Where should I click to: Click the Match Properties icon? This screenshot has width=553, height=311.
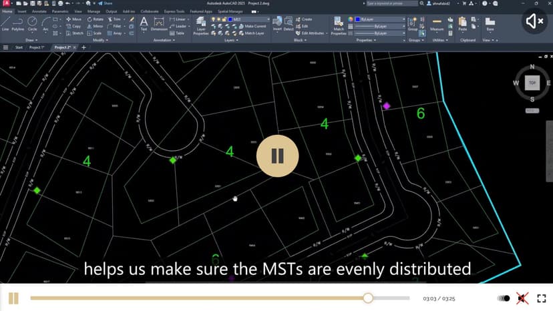tap(339, 25)
